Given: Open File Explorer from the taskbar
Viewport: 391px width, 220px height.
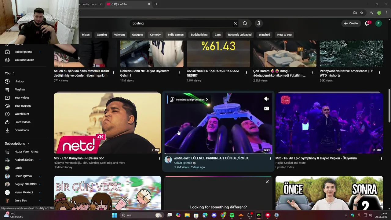Looking at the screenshot, I should (x=187, y=215).
